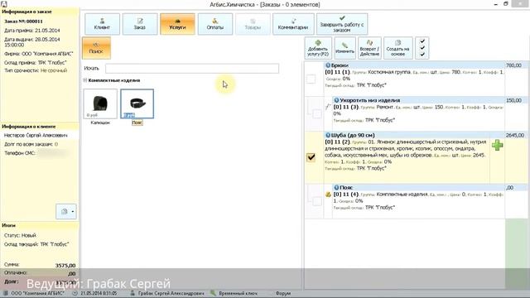Screen dimensions: 530x298
Task: Click Добавить услугу (F2) button
Action: pos(318,48)
